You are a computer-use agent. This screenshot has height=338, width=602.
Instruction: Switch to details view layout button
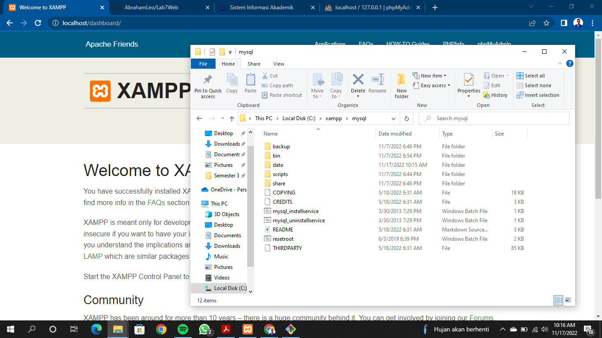[559, 301]
